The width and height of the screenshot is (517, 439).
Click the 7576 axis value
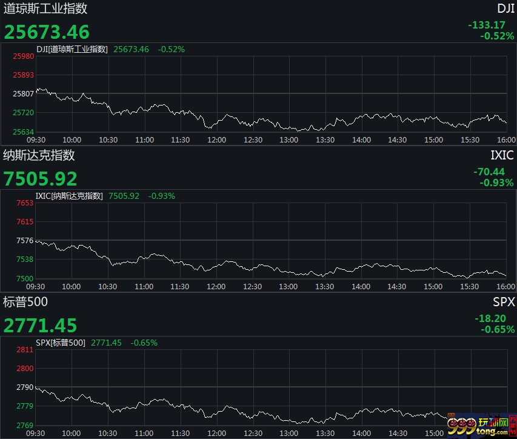click(25, 241)
